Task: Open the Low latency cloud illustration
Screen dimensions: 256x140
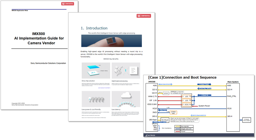Action: tap(126, 99)
